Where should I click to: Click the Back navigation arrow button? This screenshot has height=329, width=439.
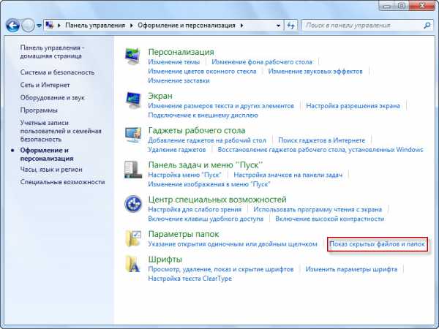tap(12, 26)
